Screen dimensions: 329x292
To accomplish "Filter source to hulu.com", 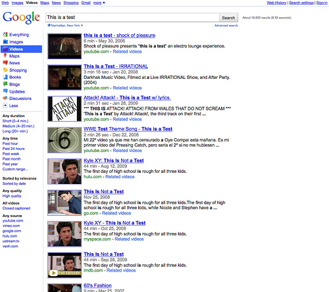I will (x=10, y=236).
